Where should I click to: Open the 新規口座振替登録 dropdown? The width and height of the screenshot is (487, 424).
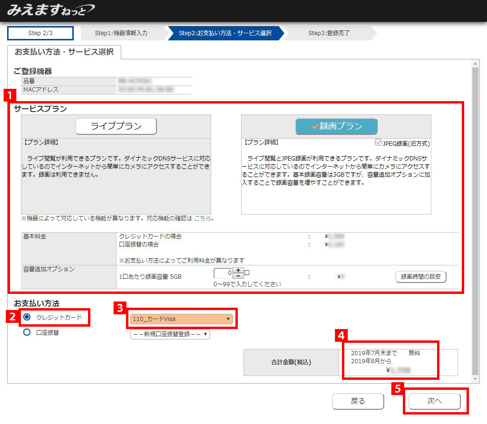170,334
